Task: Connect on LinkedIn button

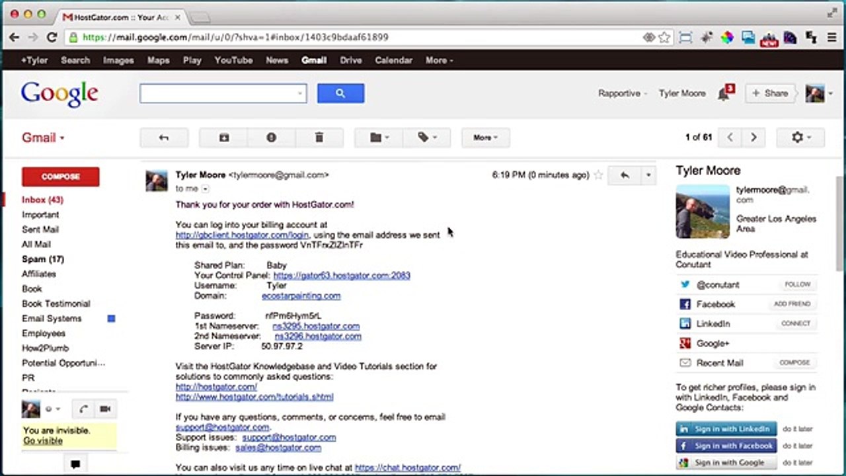Action: pos(795,323)
